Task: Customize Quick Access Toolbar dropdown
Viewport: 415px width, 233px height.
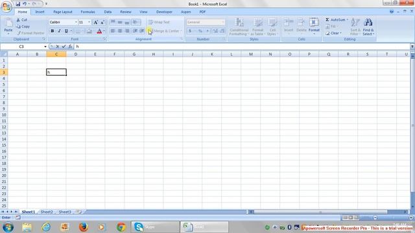Action: click(x=46, y=4)
